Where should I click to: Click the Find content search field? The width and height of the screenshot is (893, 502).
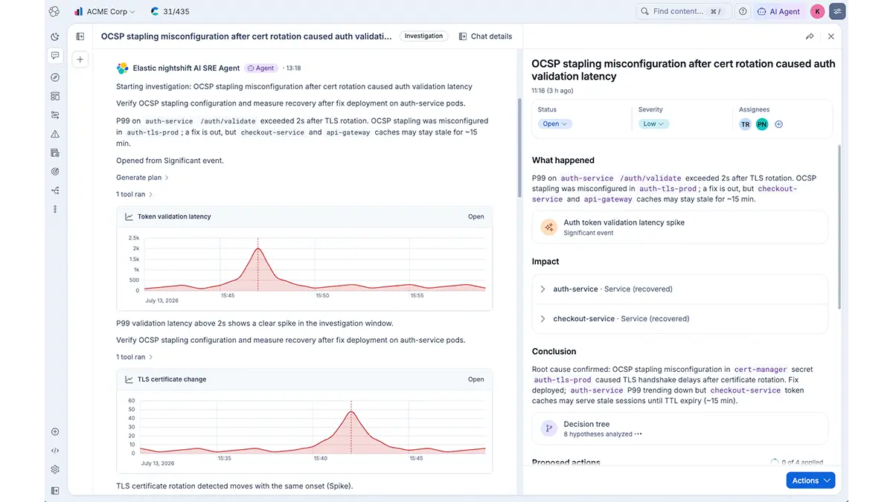(683, 11)
